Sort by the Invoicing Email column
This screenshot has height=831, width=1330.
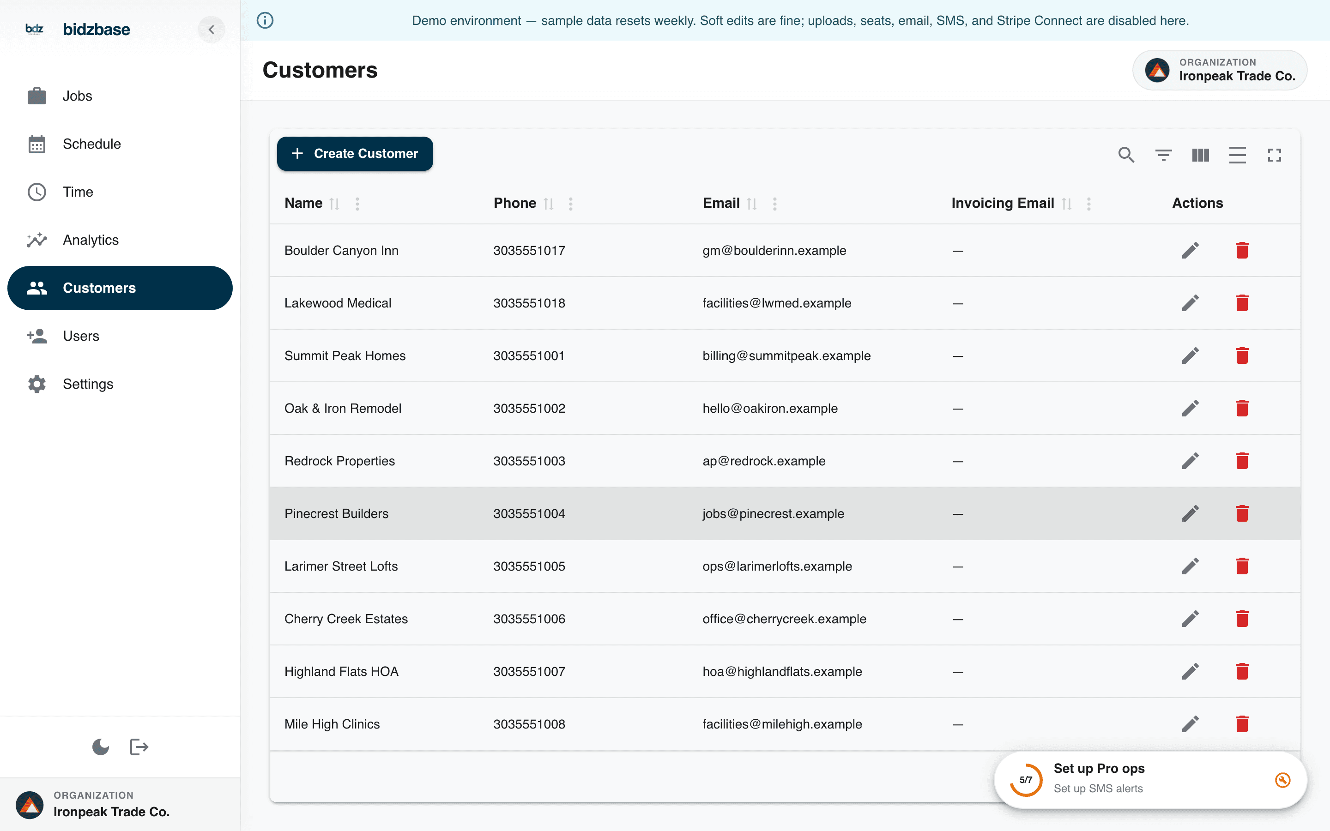point(1067,204)
